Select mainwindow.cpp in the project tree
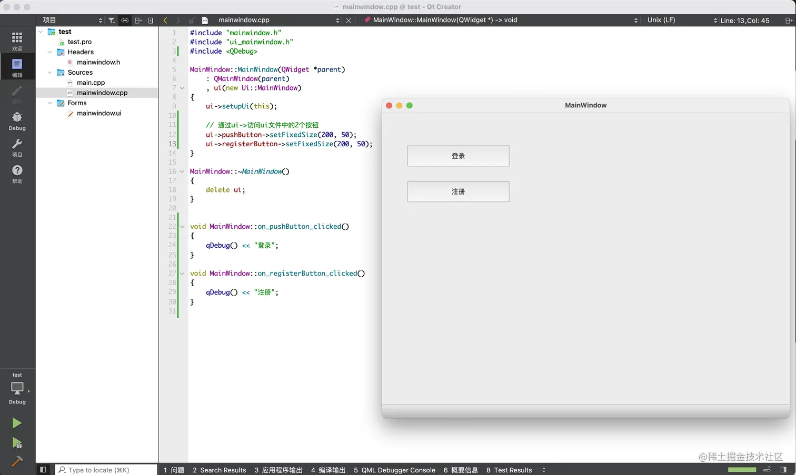796x475 pixels. click(102, 93)
